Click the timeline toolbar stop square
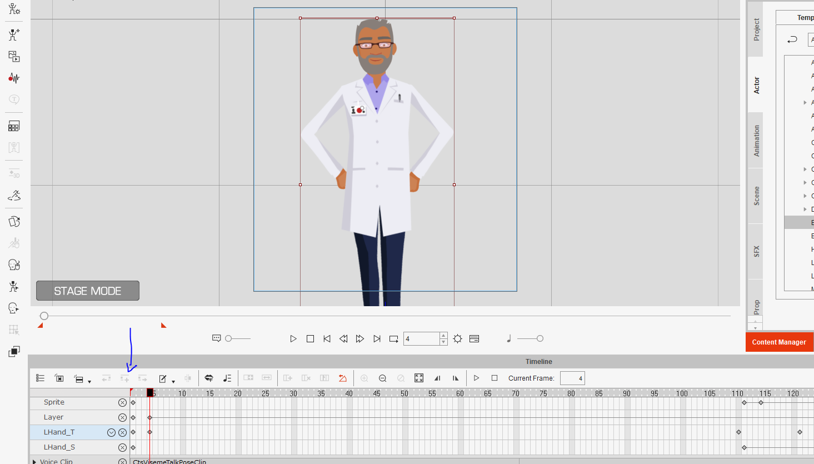Viewport: 814px width, 464px height. click(x=495, y=378)
